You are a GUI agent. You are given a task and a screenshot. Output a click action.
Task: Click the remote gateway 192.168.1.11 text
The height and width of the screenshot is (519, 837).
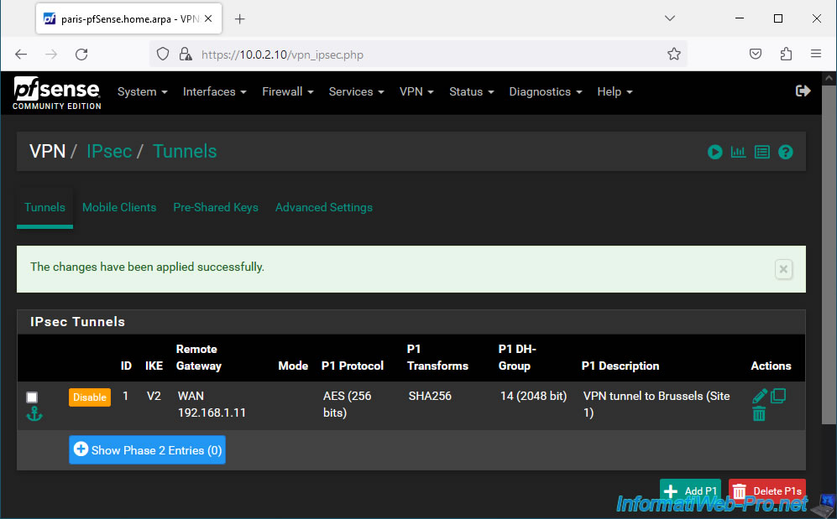tap(212, 413)
